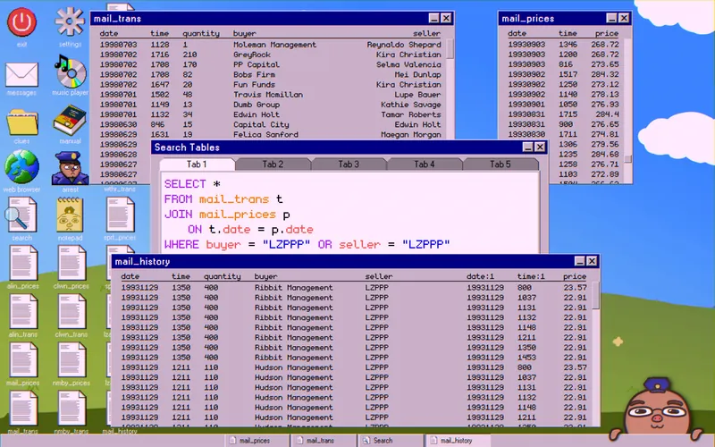Click the 'date:1' column header in mail_history

tap(480, 276)
